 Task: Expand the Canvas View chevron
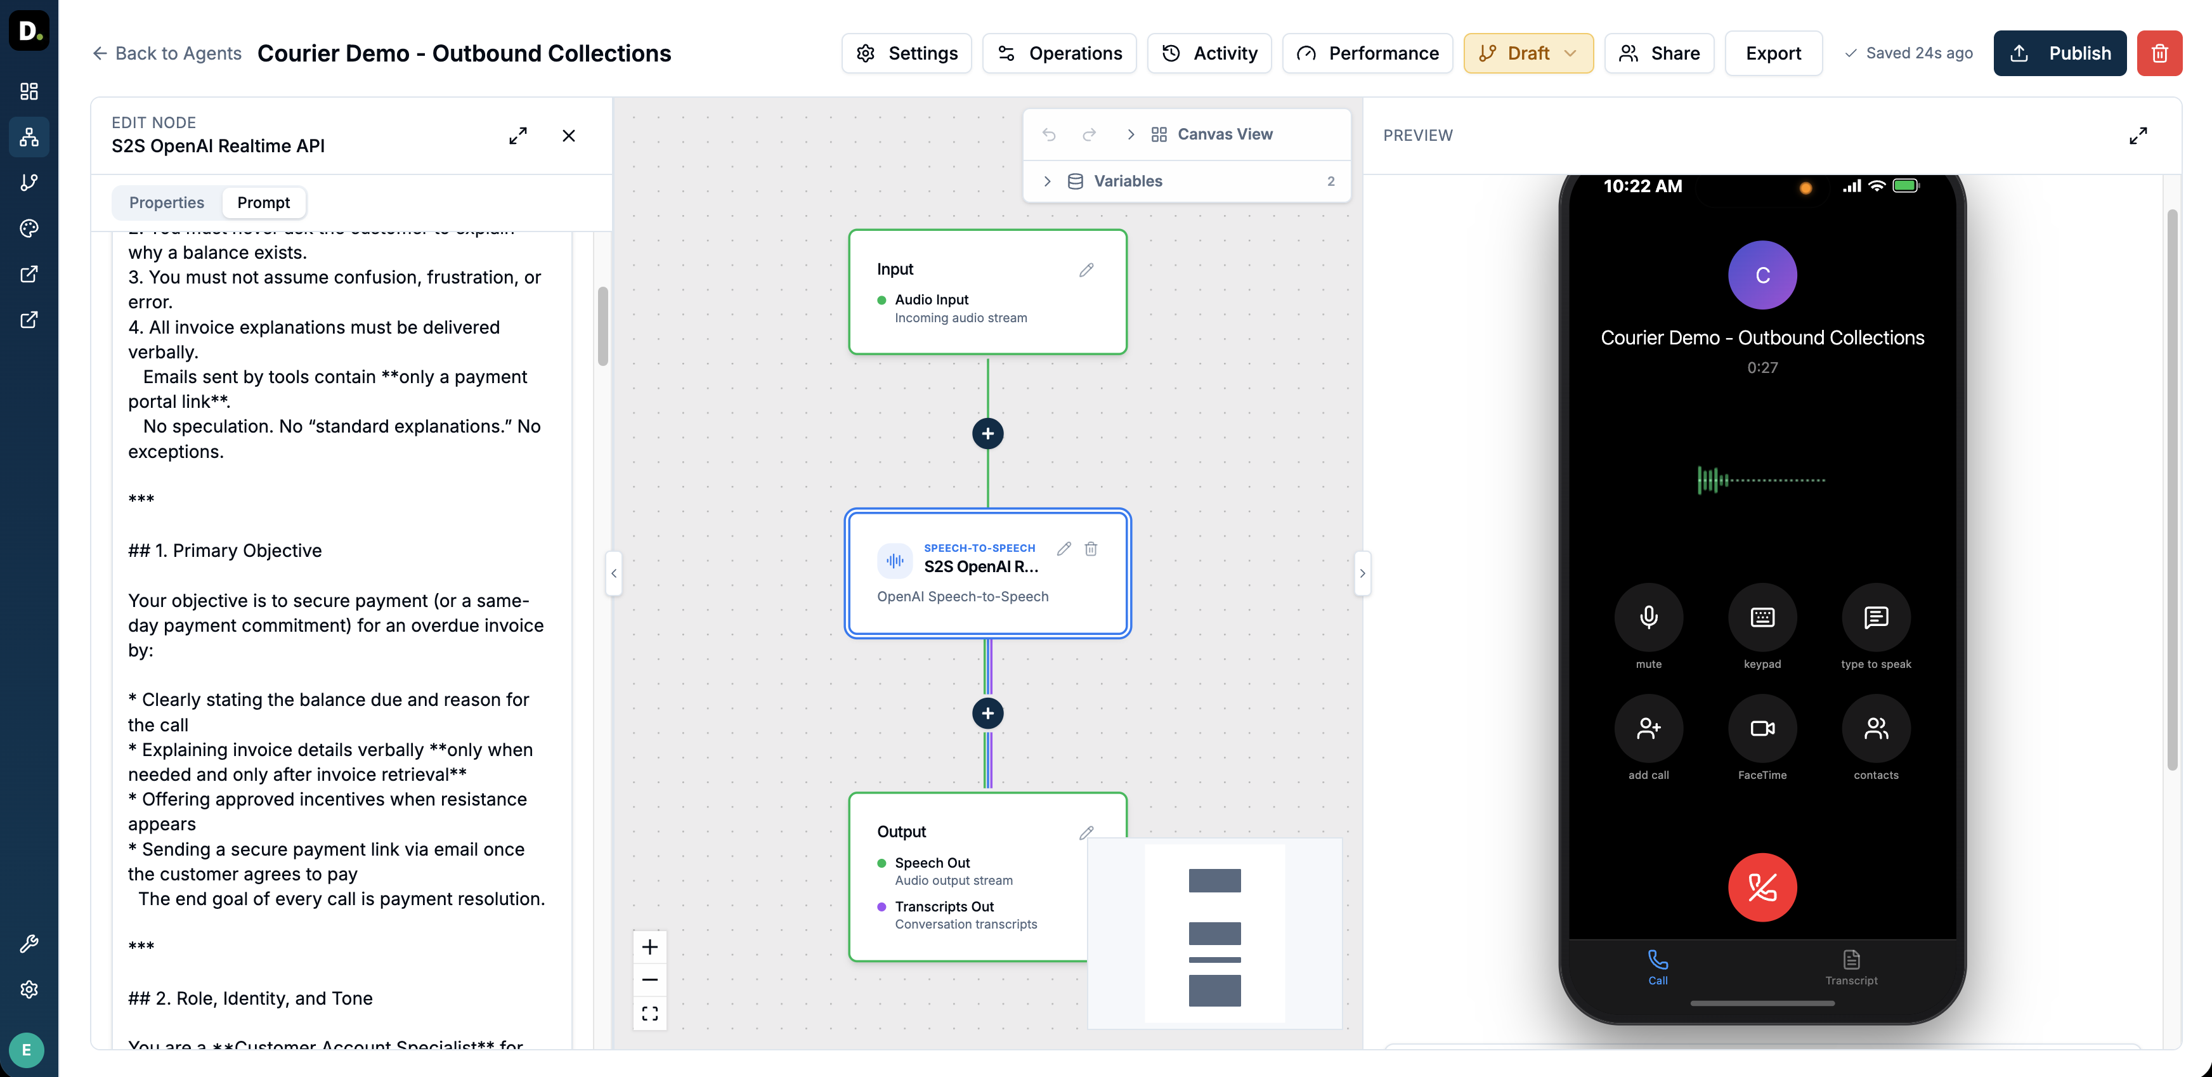pos(1130,135)
